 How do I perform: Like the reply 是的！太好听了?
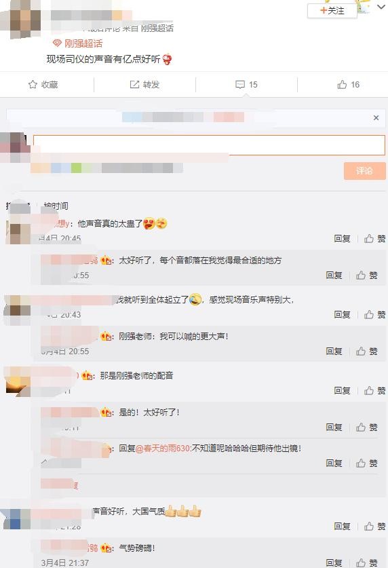tap(366, 427)
